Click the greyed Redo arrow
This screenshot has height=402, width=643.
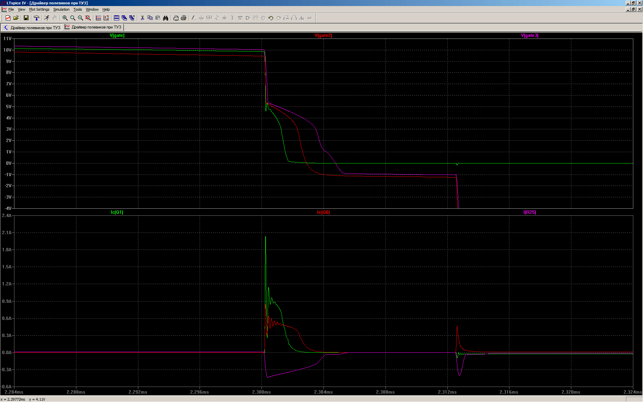click(x=279, y=18)
